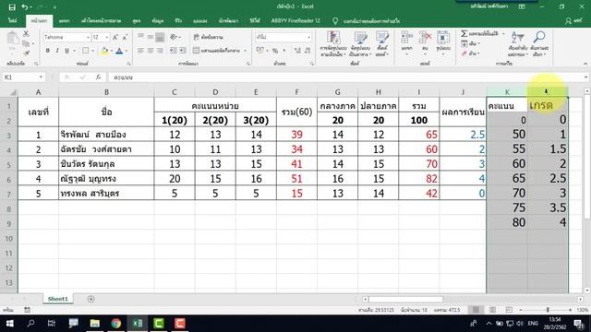Switch to Page Break Preview

509,310
